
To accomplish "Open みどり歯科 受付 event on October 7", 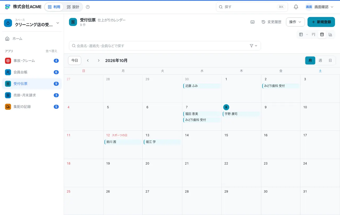I will (x=202, y=120).
